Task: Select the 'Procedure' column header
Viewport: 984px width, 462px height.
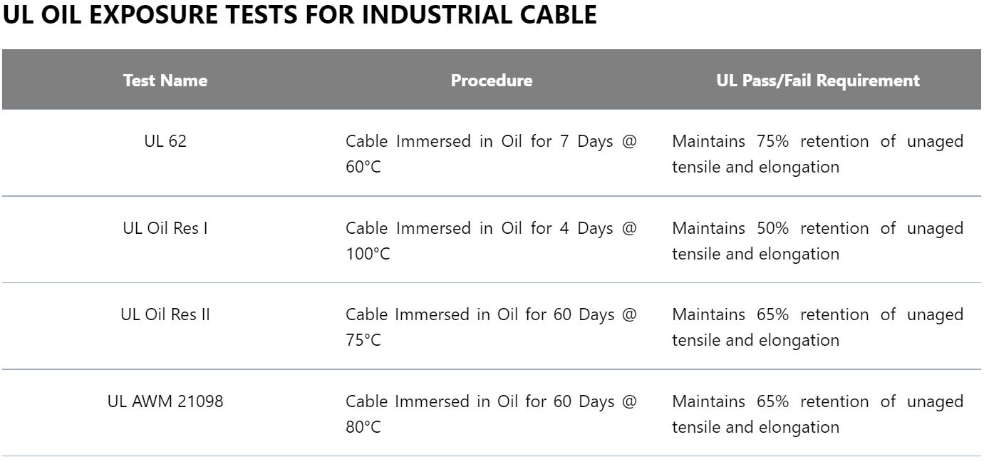Action: pos(491,81)
